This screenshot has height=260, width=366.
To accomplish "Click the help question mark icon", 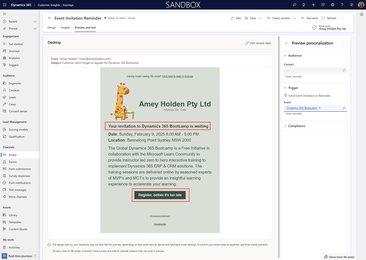I will point(342,5).
